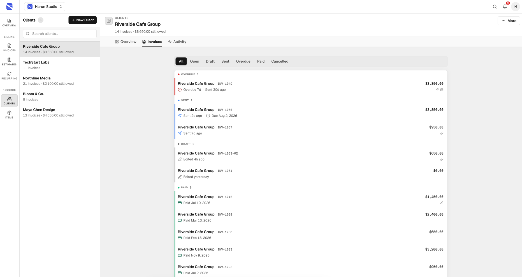
Task: Go to Invoices in the sidebar
Action: pos(9,47)
